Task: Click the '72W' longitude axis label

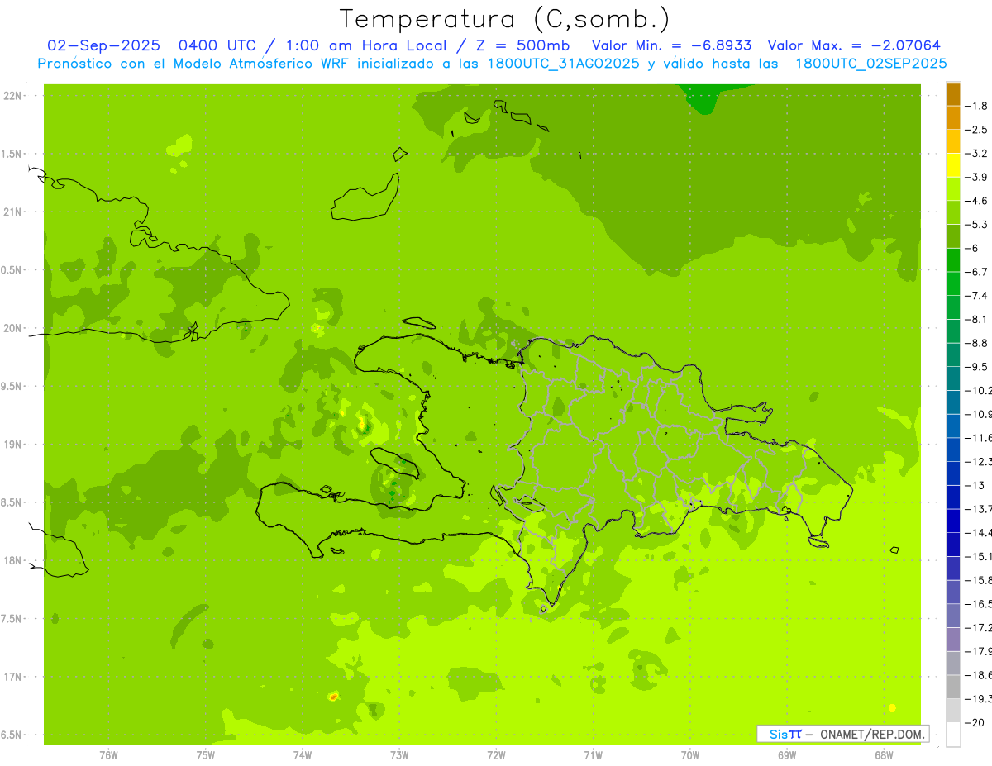Action: click(x=496, y=755)
